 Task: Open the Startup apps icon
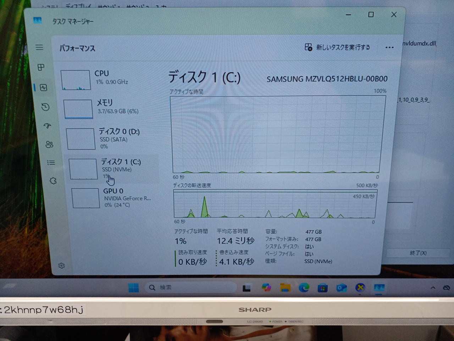pyautogui.click(x=47, y=126)
